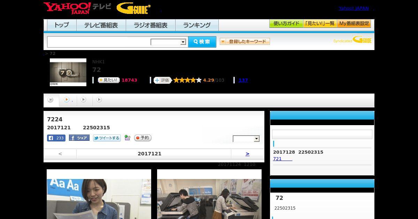Click the NHK1 channel label

point(99,62)
